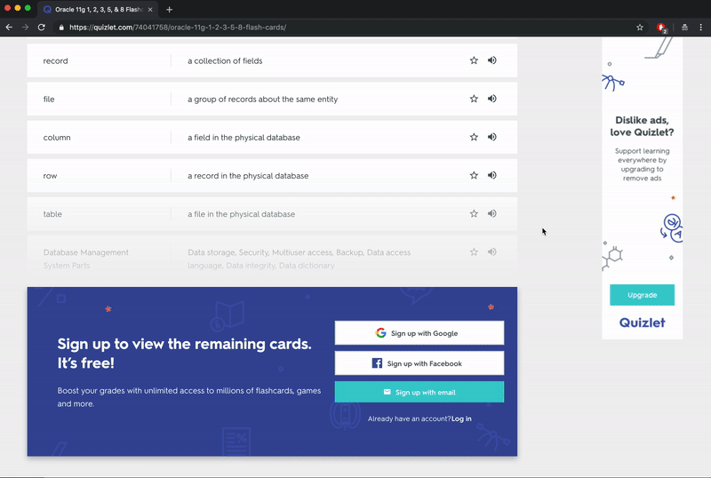The width and height of the screenshot is (711, 478).
Task: Click the term 'record'
Action: (x=55, y=60)
